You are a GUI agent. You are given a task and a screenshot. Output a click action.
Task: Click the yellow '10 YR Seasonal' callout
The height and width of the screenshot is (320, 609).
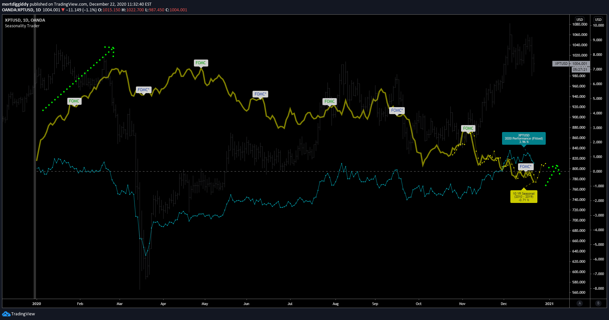(x=524, y=197)
